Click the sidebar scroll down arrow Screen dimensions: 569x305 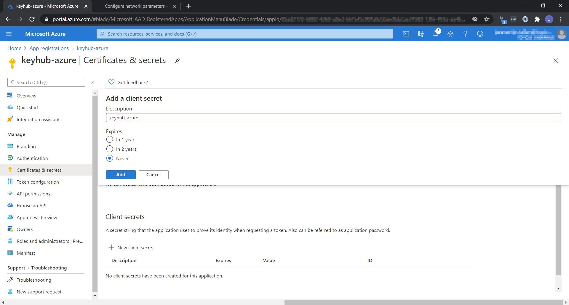pos(95,296)
